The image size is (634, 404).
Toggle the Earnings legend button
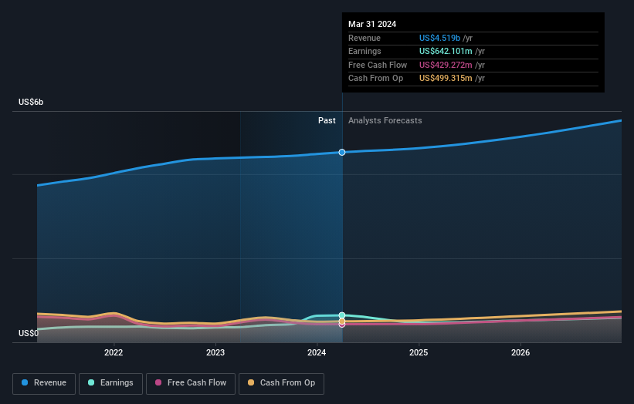[x=110, y=383]
